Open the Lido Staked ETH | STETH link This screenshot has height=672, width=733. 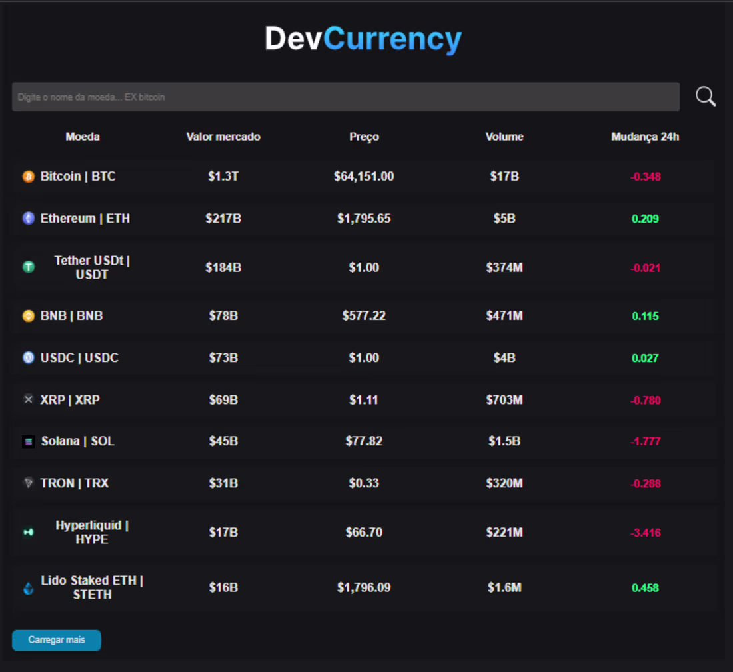92,587
